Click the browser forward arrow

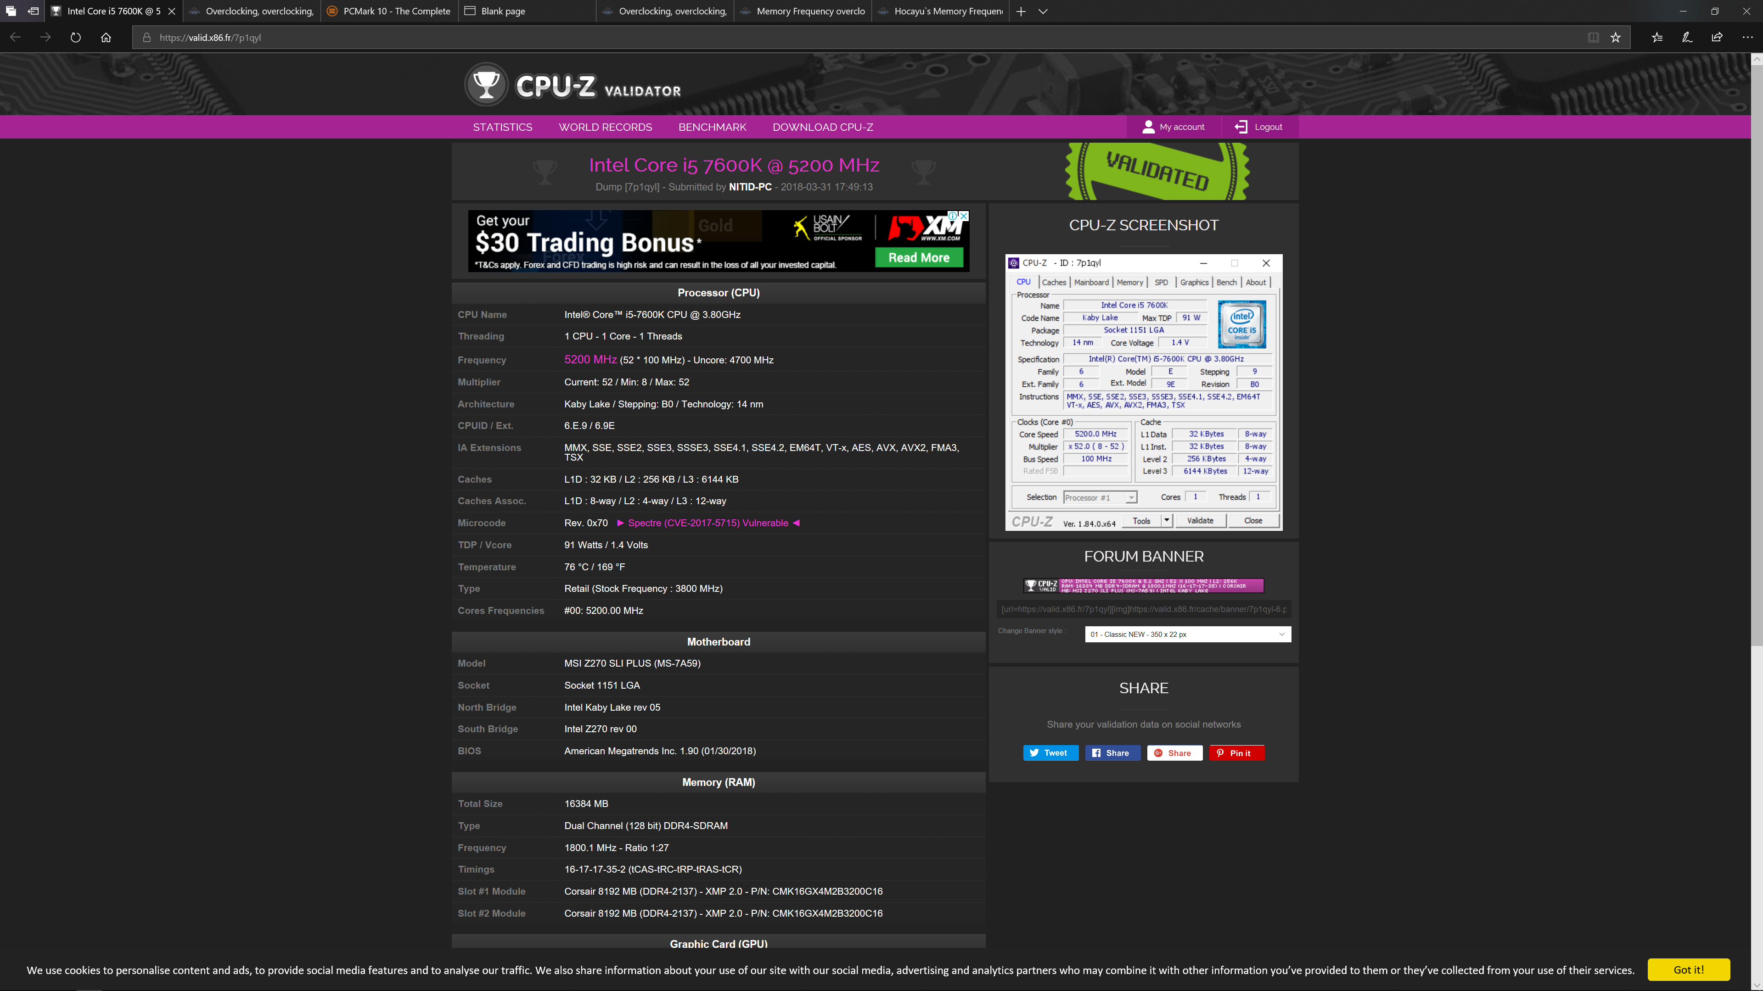(x=45, y=38)
